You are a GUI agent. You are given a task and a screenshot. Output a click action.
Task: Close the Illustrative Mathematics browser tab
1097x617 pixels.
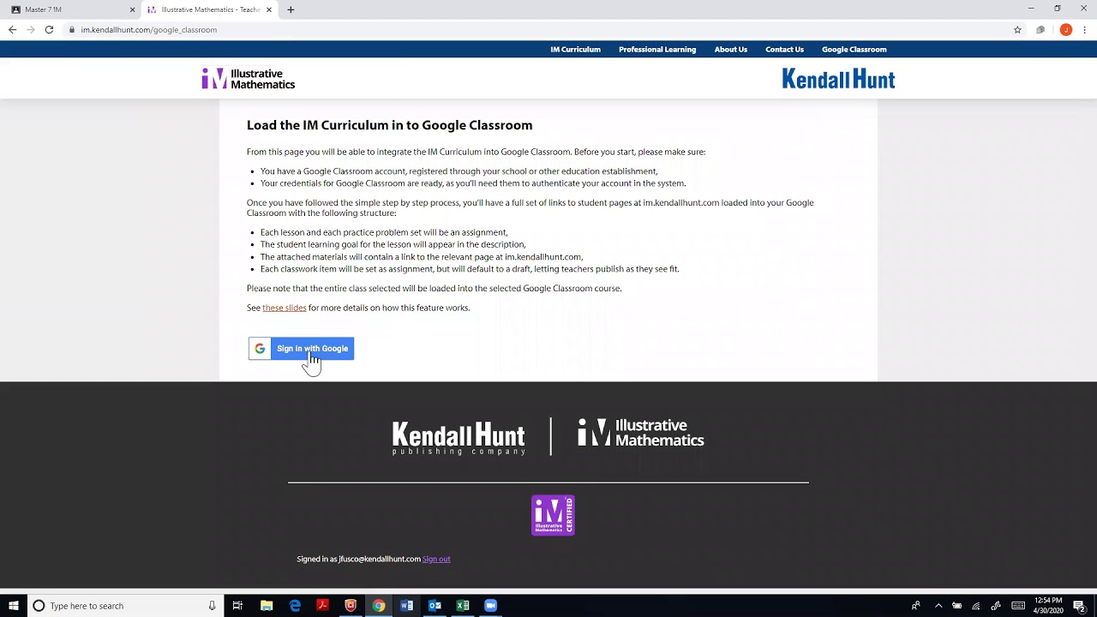(x=269, y=9)
